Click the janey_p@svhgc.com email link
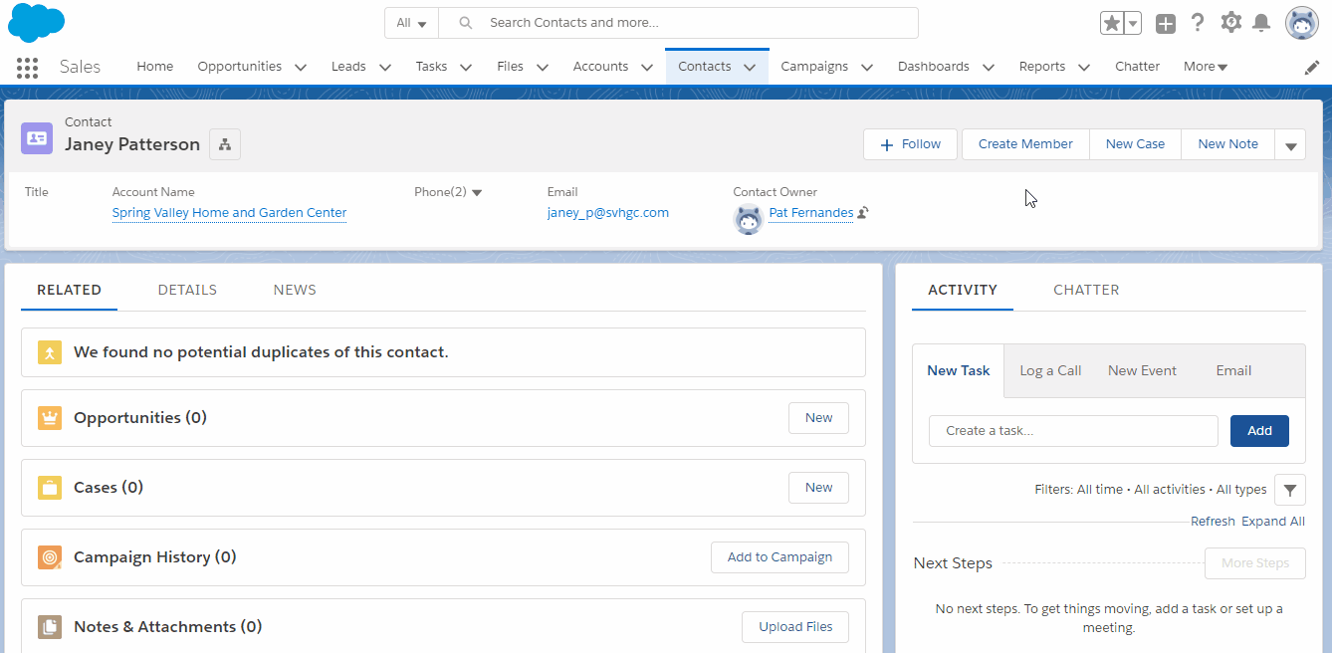The height and width of the screenshot is (653, 1332). [x=608, y=213]
